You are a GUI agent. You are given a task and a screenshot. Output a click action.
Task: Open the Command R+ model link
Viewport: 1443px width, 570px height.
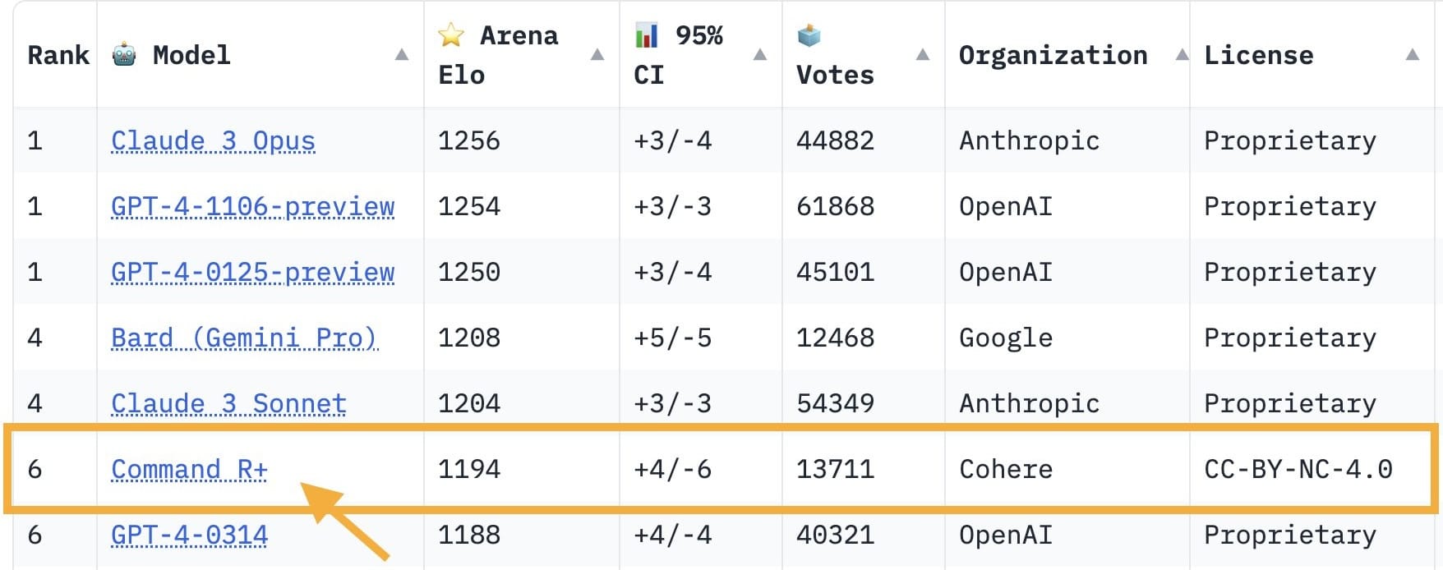coord(189,469)
